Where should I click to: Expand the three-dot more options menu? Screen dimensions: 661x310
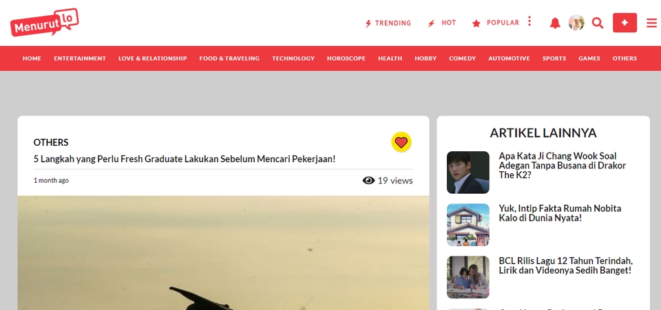[529, 21]
